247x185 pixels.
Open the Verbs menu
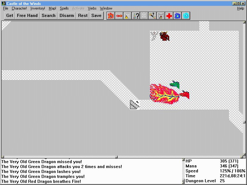92,8
